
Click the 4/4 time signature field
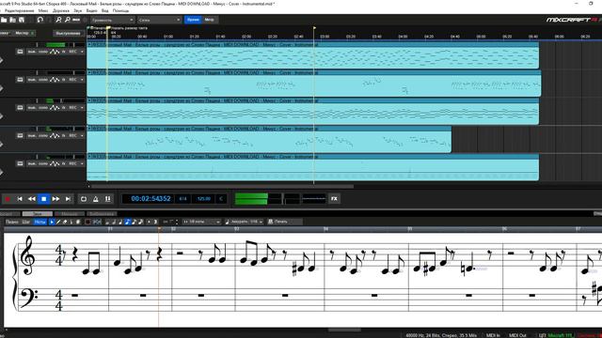182,198
